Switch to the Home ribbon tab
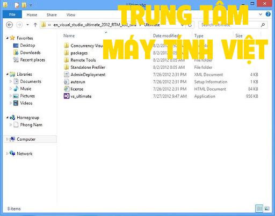 pyautogui.click(x=32, y=15)
